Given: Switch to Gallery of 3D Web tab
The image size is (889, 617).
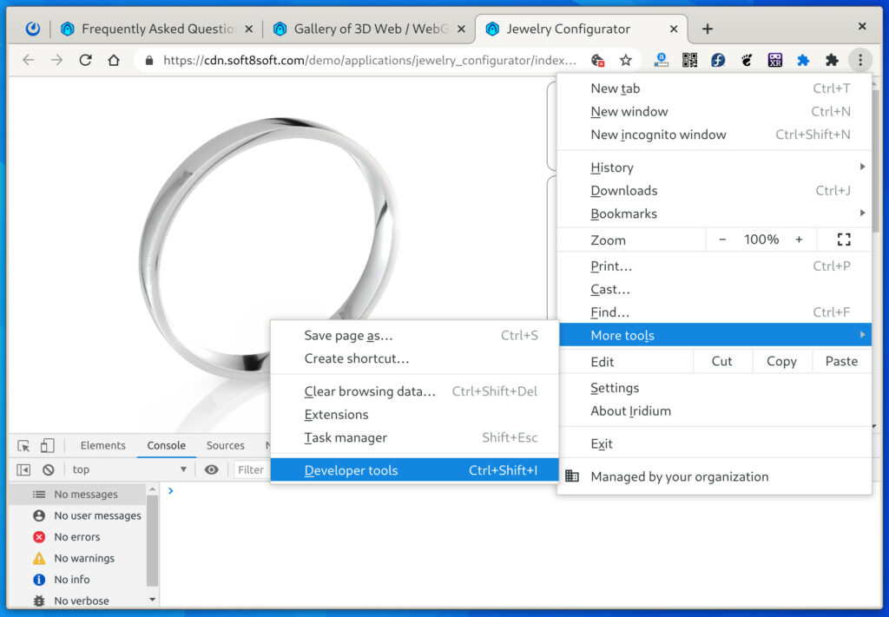Looking at the screenshot, I should click(368, 29).
